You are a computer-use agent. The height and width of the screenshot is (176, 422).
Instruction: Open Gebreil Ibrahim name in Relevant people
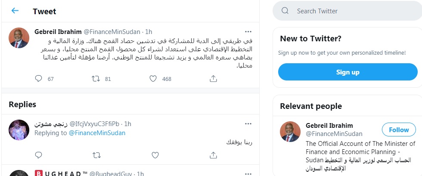(329, 126)
